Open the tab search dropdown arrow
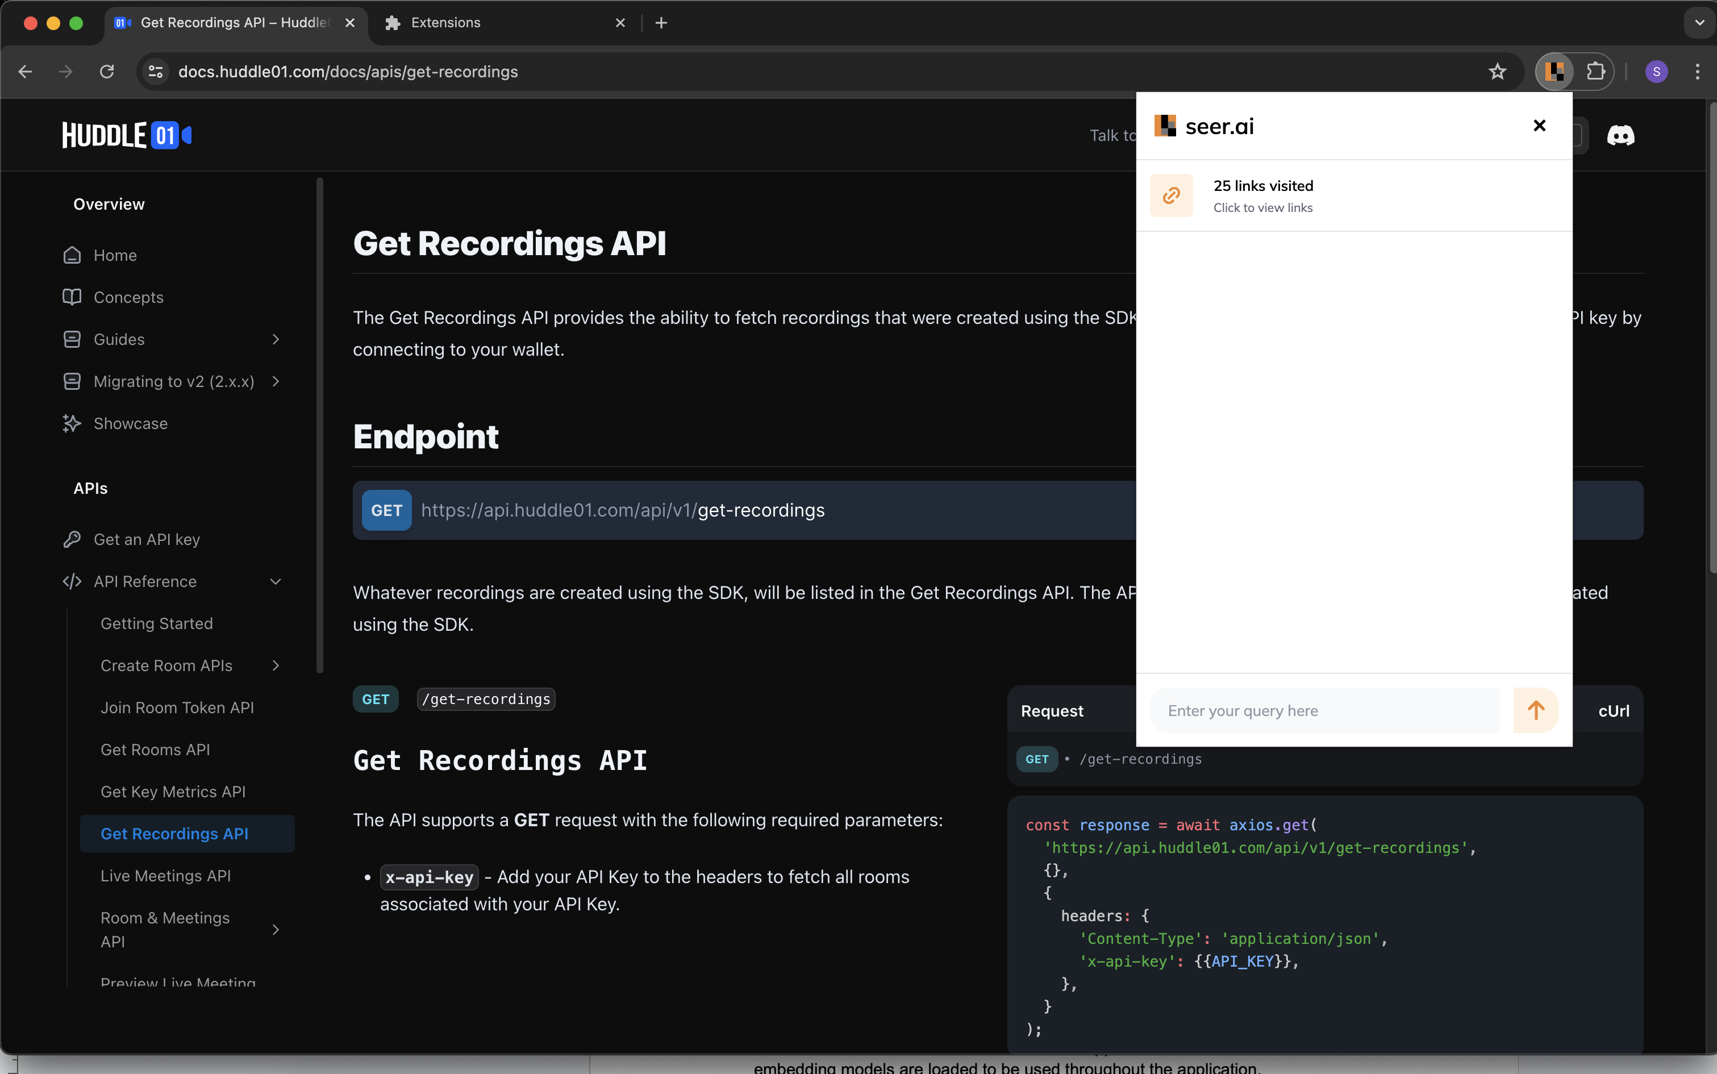Screen dimensions: 1717x1074 pos(1699,23)
